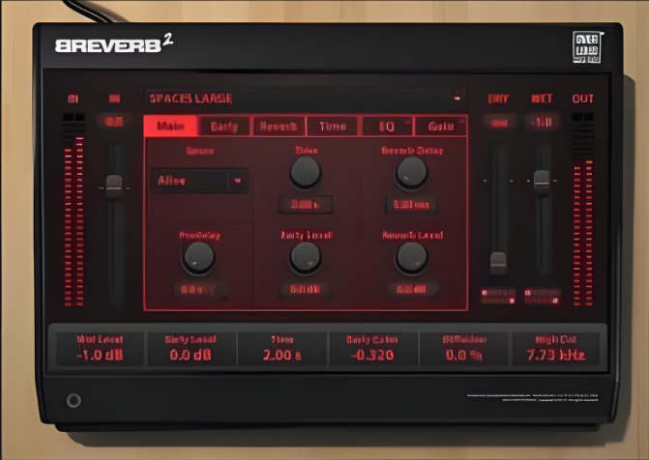Click the DRY fader handle
The image size is (649, 460).
click(x=498, y=262)
